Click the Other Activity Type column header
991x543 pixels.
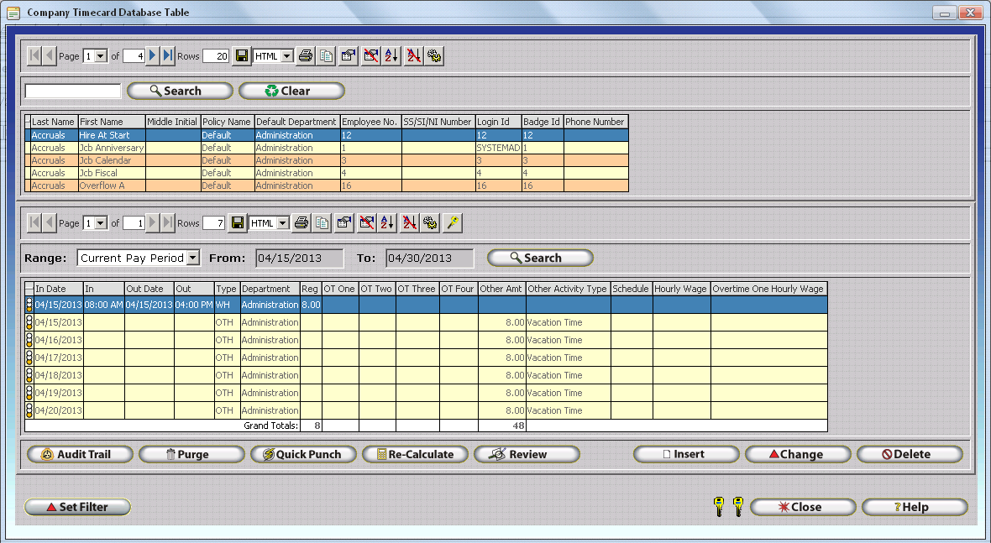567,289
